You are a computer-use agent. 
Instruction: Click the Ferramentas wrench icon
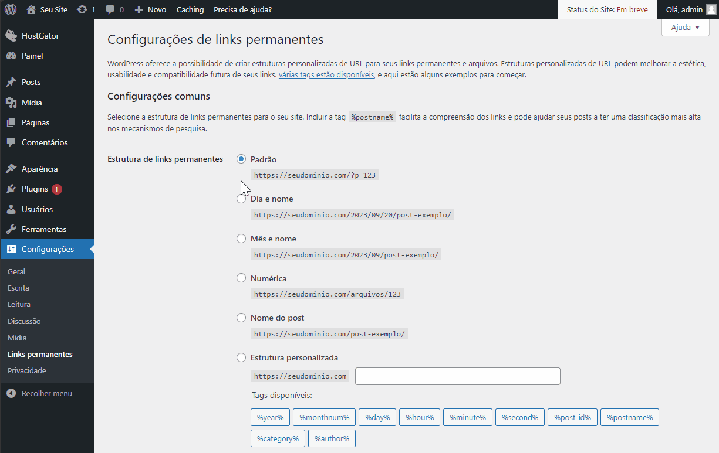(11, 229)
